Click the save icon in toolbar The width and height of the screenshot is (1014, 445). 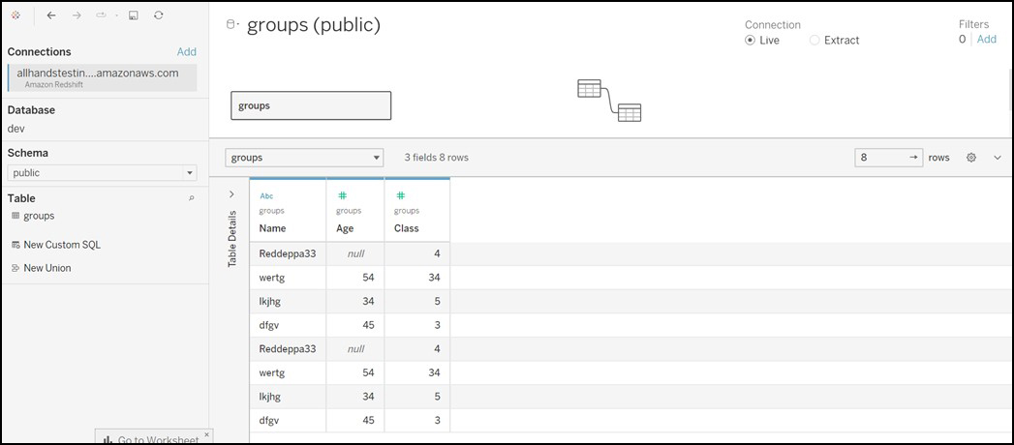[x=134, y=16]
